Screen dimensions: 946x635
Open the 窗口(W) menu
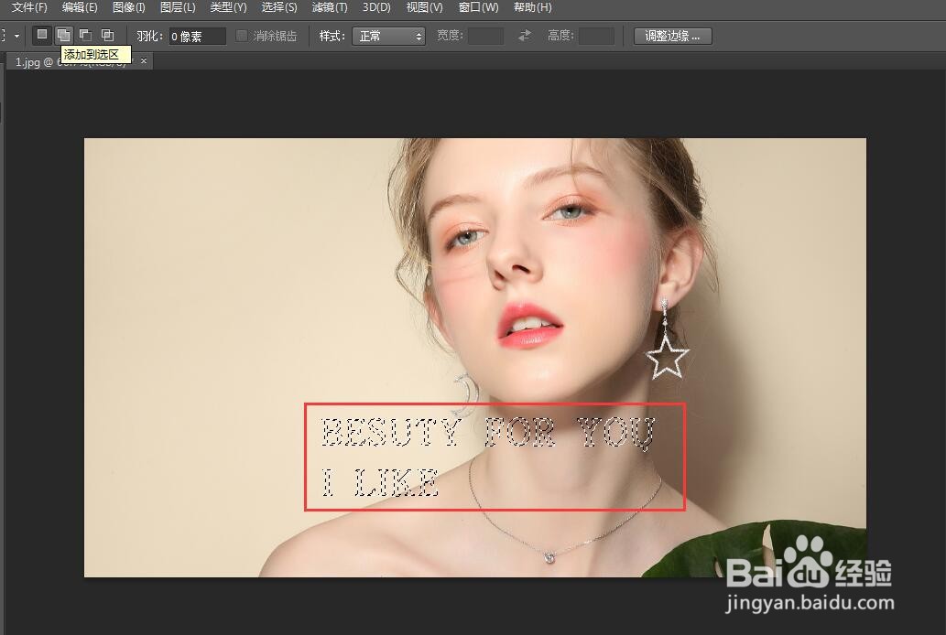tap(478, 7)
